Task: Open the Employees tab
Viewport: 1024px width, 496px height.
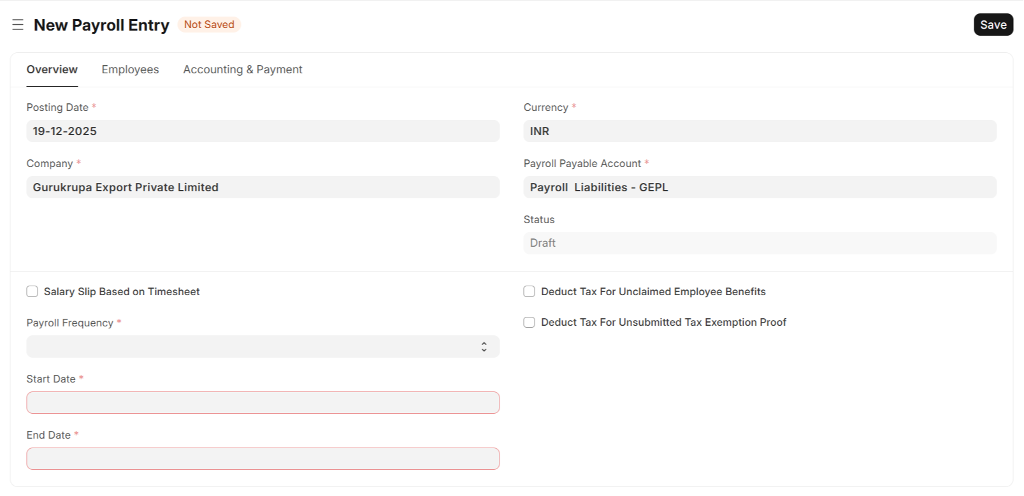Action: pos(130,69)
